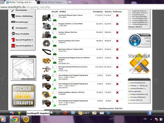Open Schrauber Tipps banner image
This screenshot has width=164, height=123.
click(x=139, y=63)
